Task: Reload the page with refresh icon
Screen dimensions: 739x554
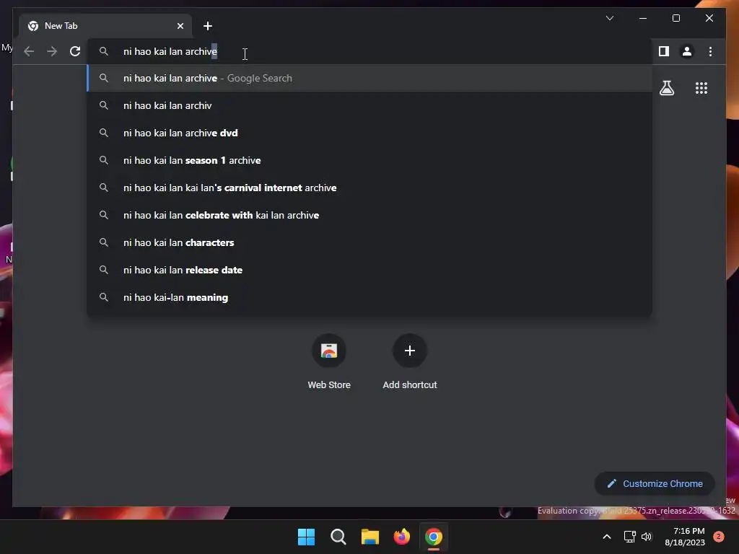Action: pyautogui.click(x=75, y=51)
